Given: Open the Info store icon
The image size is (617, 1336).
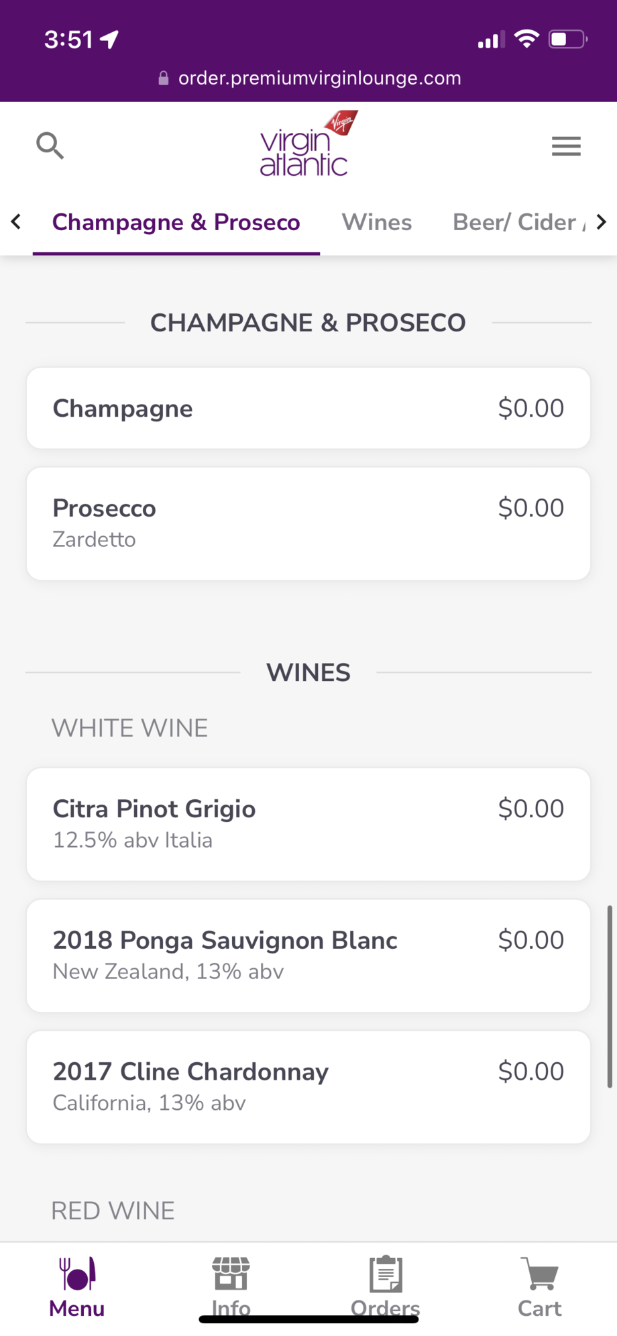Looking at the screenshot, I should click(x=231, y=1274).
